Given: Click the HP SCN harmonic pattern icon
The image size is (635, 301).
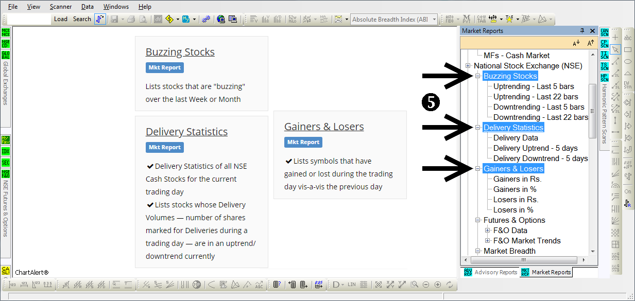Looking at the screenshot, I should pyautogui.click(x=604, y=78).
